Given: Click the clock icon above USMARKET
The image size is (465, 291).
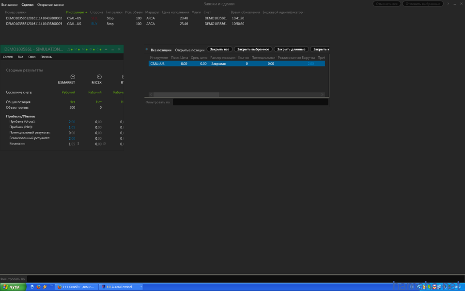Looking at the screenshot, I should click(x=73, y=77).
